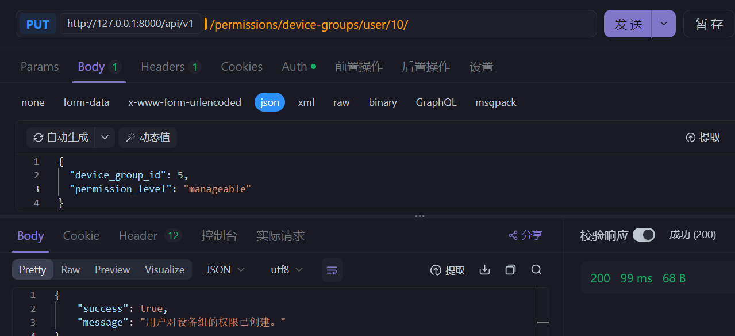Viewport: 735px width, 336px height.
Task: Open the 前置操作 tab
Action: 359,67
